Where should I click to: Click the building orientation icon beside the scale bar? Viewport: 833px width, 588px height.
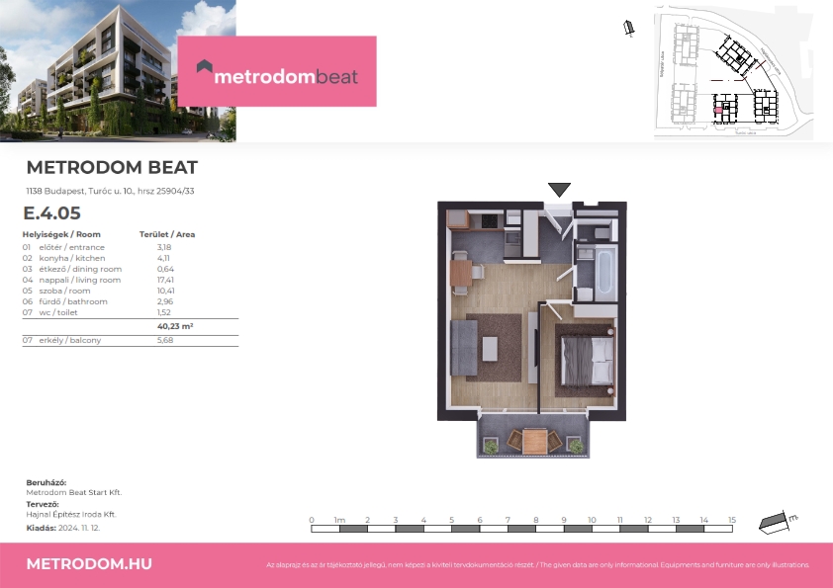tap(778, 522)
